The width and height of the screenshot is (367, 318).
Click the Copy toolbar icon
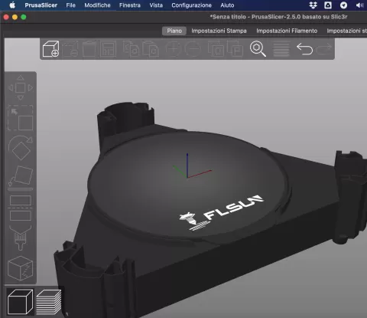click(x=131, y=48)
